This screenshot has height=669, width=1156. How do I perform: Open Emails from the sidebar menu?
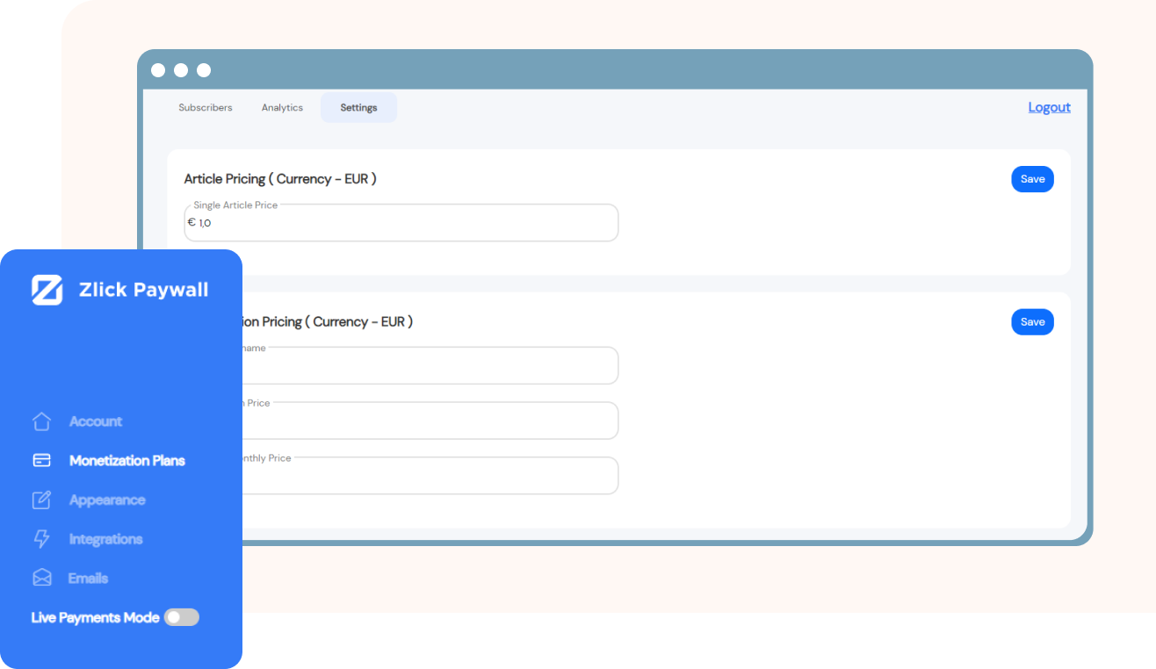tap(88, 578)
